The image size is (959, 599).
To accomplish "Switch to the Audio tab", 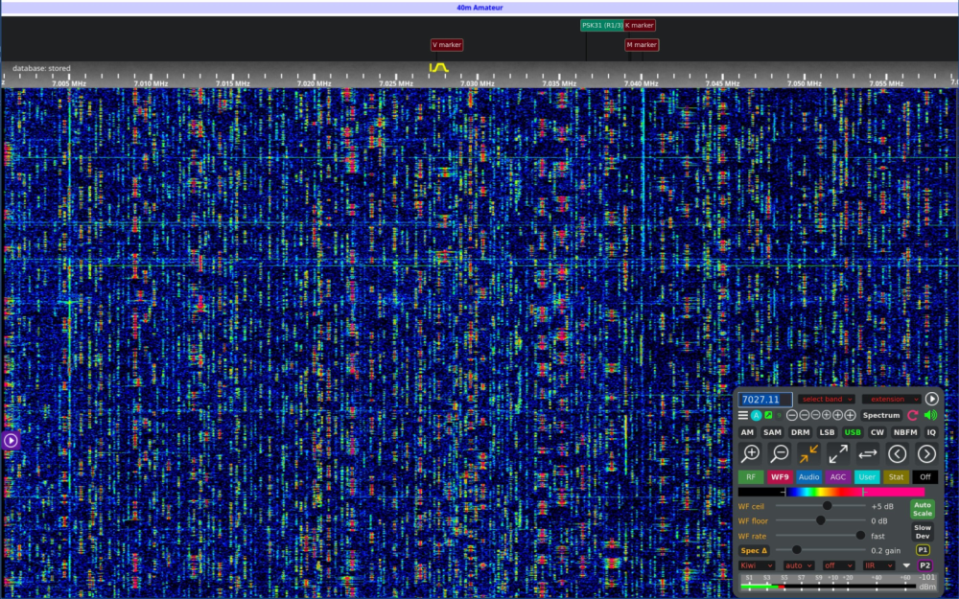I will point(808,476).
